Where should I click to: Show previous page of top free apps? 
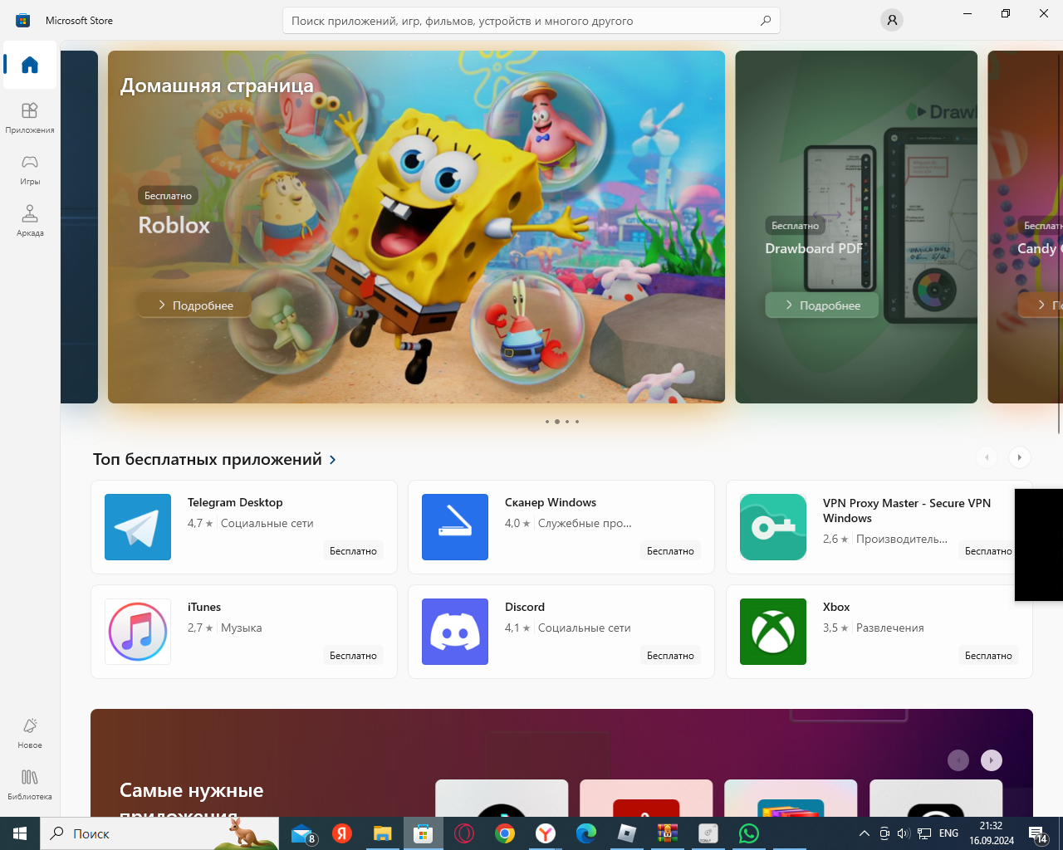[x=987, y=457]
